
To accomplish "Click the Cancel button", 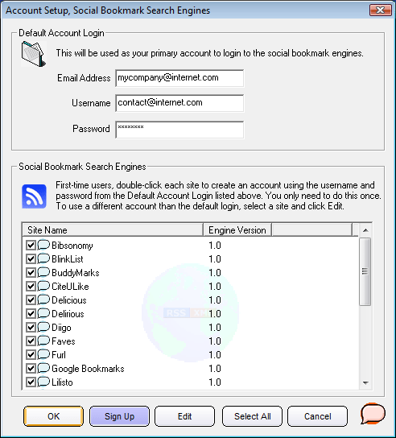I will pyautogui.click(x=318, y=416).
